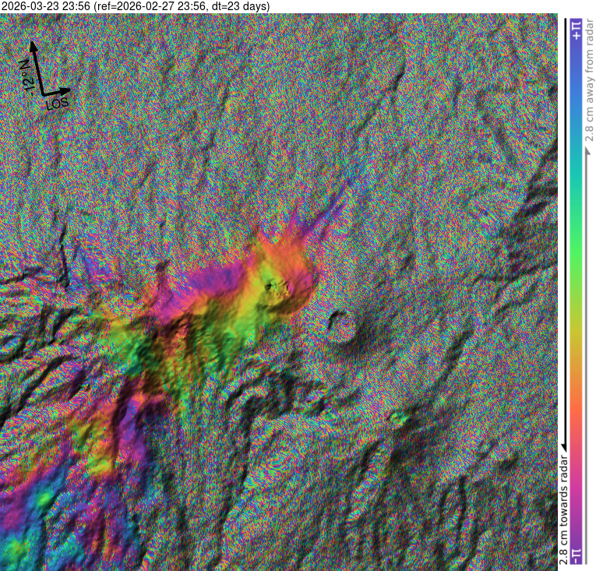Pick the orange section of the colorbar
This screenshot has height=571, width=596.
click(577, 405)
